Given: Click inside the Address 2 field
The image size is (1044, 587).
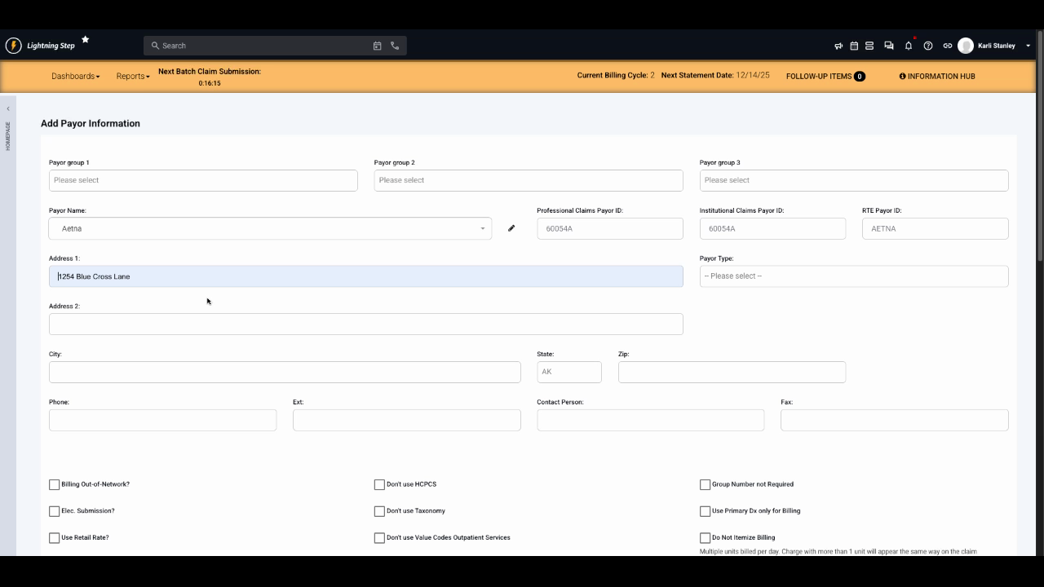Looking at the screenshot, I should point(366,324).
